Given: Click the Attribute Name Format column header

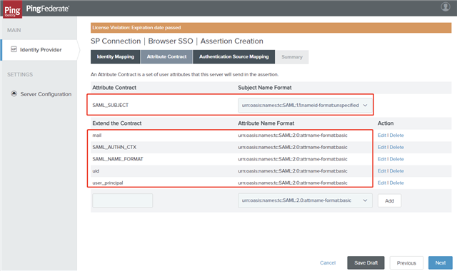Looking at the screenshot, I should [x=266, y=123].
